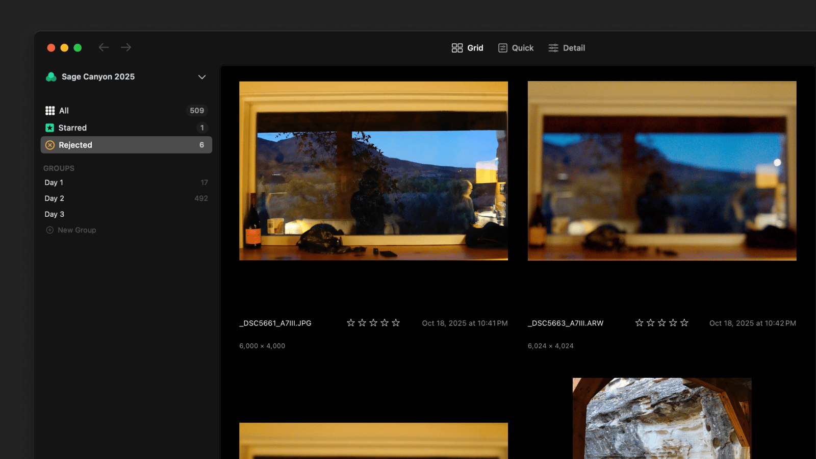This screenshot has width=816, height=459.
Task: Click the Sage Canyon 2025 project icon
Action: [51, 77]
